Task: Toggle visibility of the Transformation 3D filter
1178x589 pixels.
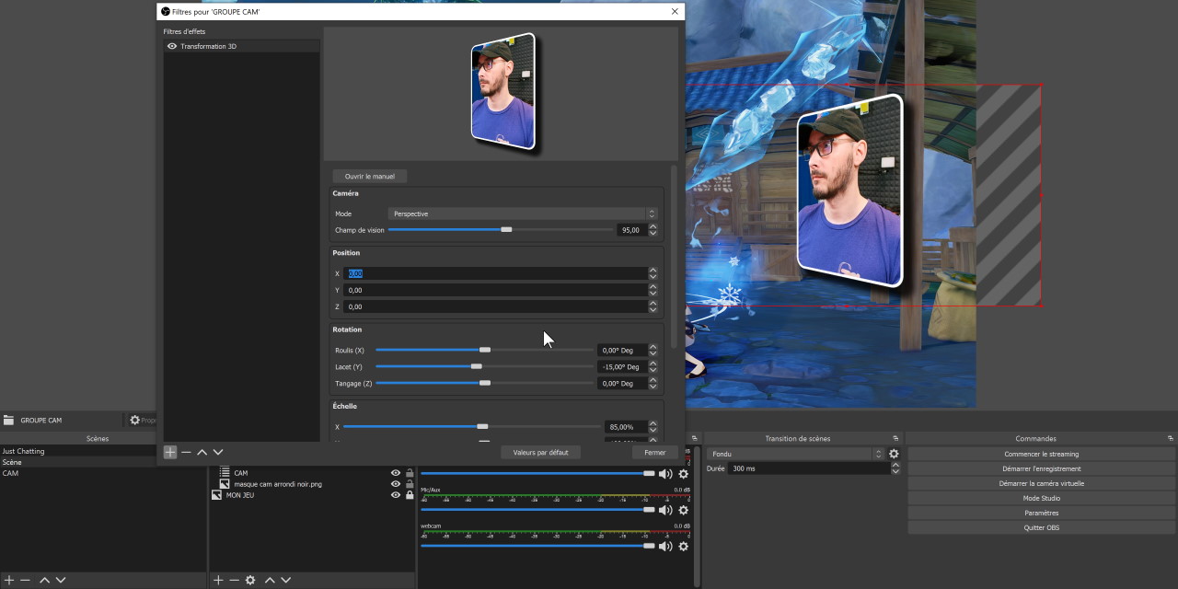Action: pos(173,46)
